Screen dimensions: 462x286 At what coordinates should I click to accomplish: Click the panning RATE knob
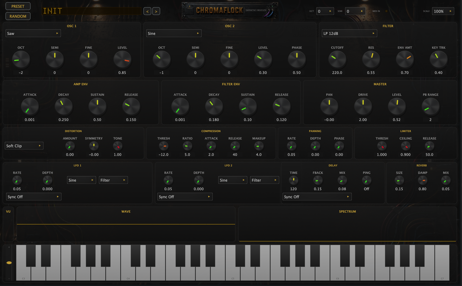[292, 146]
